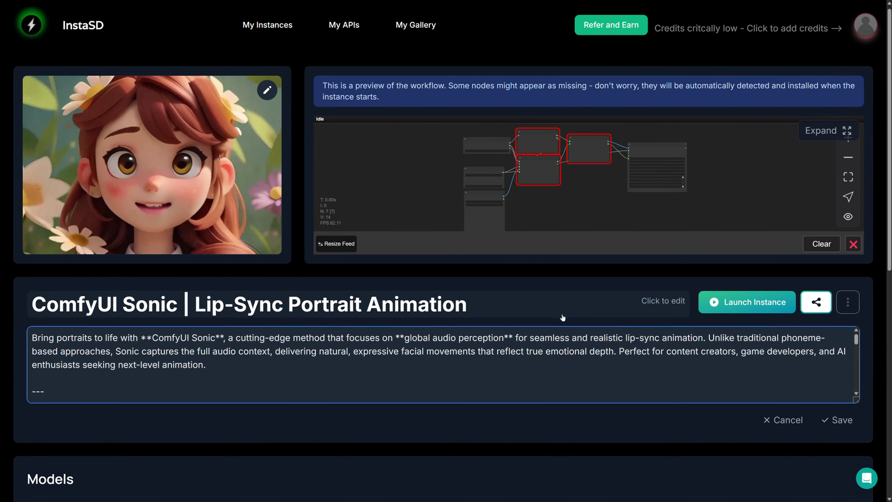Open My Gallery
892x502 pixels.
[x=415, y=25]
